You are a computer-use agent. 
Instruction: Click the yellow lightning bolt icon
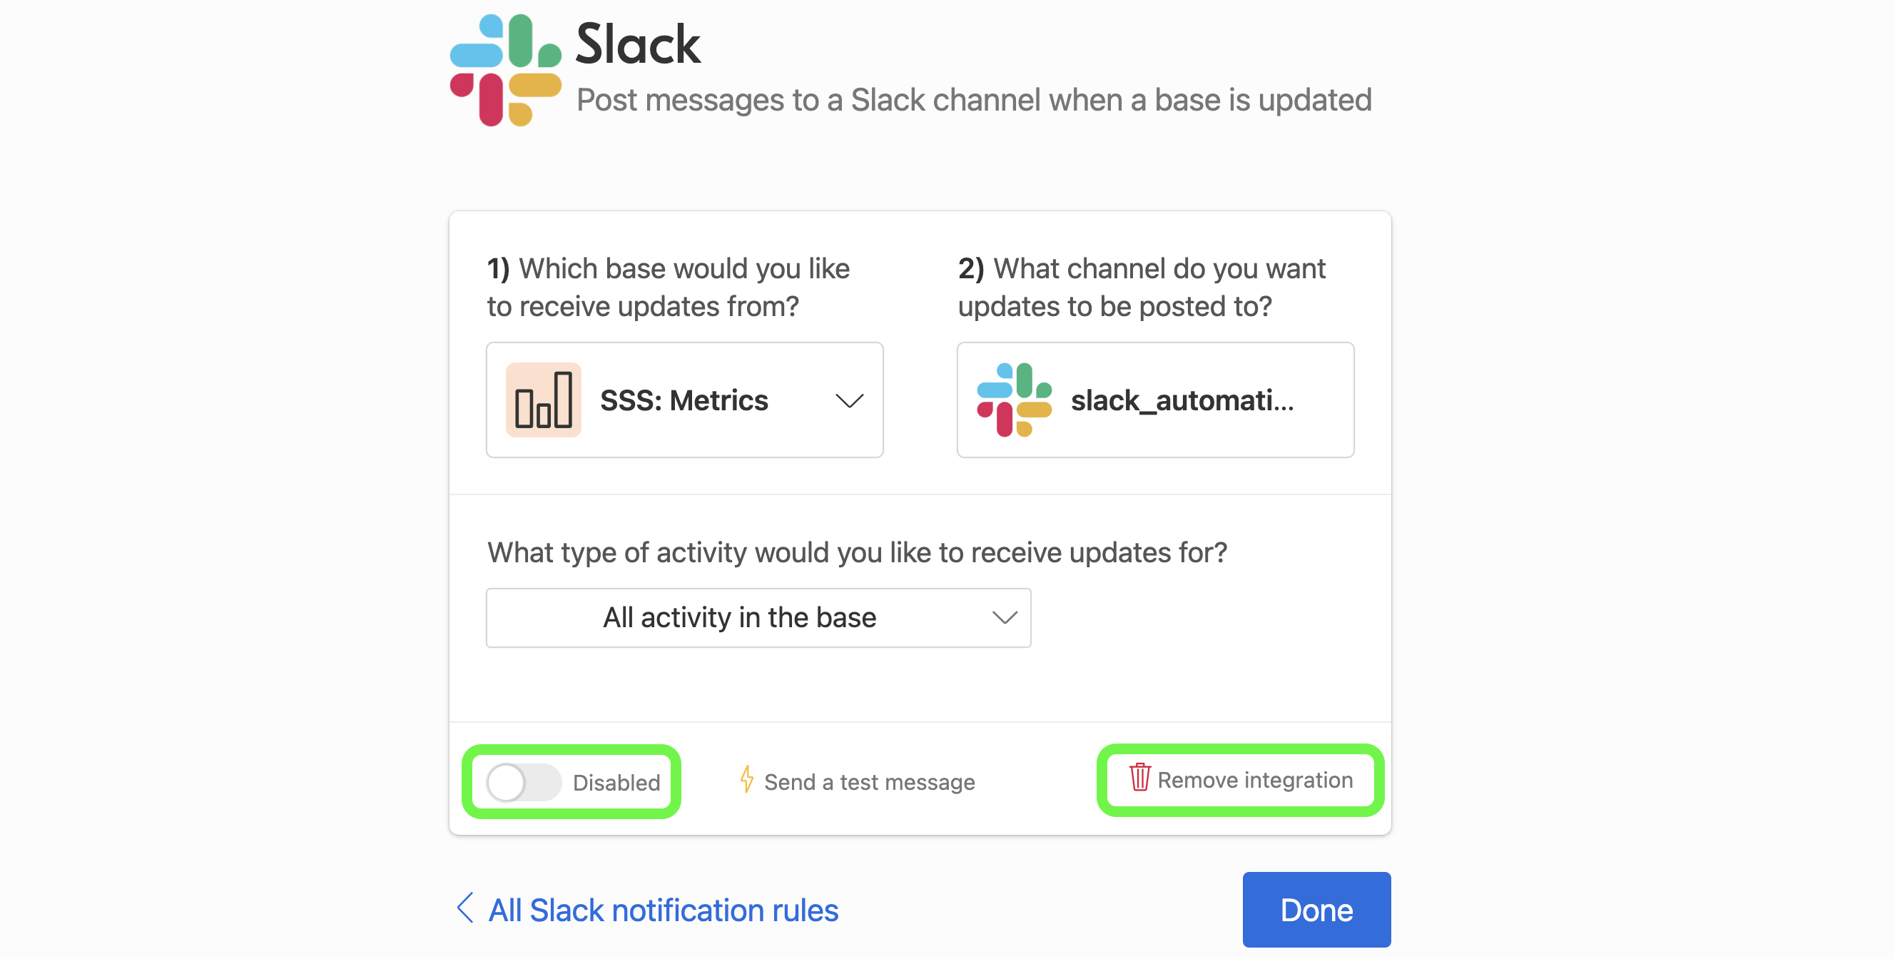coord(747,780)
